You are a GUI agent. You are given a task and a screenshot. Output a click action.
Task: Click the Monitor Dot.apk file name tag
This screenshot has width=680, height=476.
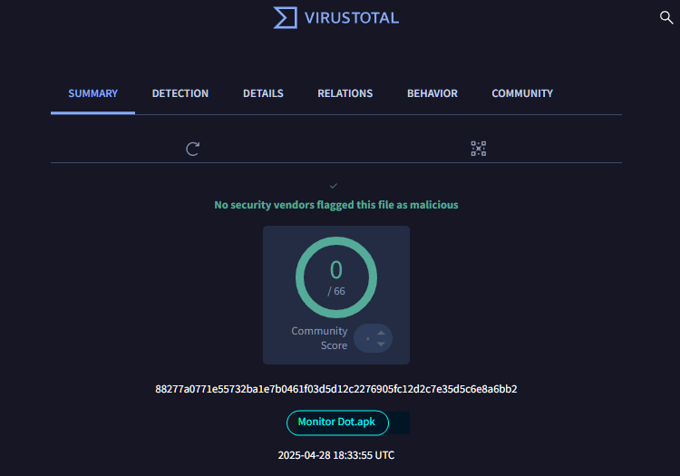coord(337,423)
